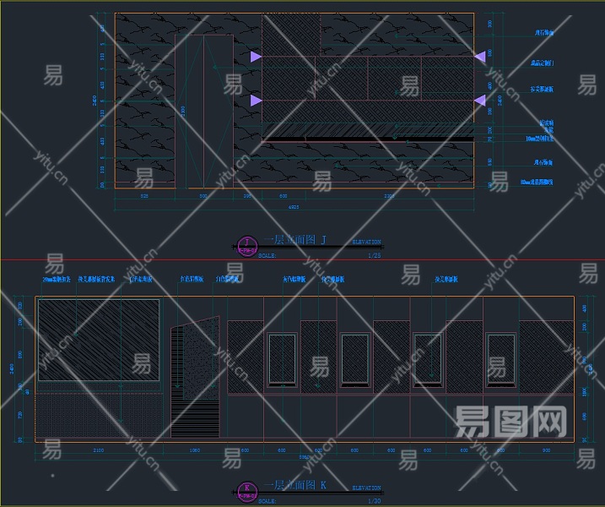This screenshot has width=605, height=507.
Task: Click the circled K elevation marker symbol
Action: (x=247, y=491)
